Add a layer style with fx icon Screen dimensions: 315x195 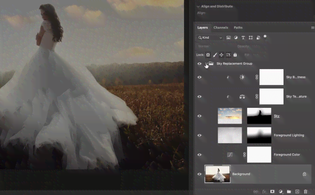[264, 191]
